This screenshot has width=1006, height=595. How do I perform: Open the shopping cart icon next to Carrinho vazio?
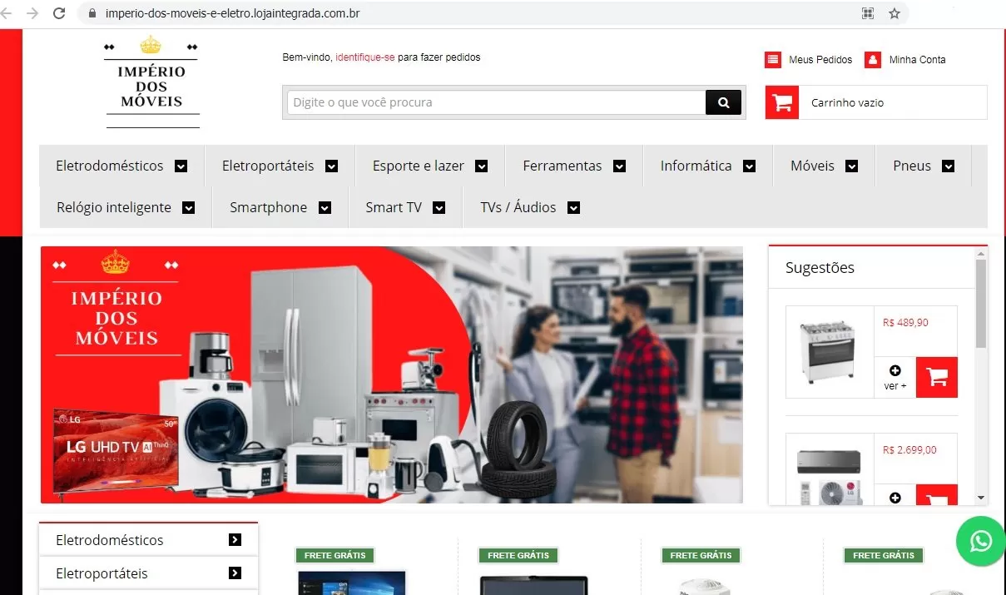pos(782,103)
